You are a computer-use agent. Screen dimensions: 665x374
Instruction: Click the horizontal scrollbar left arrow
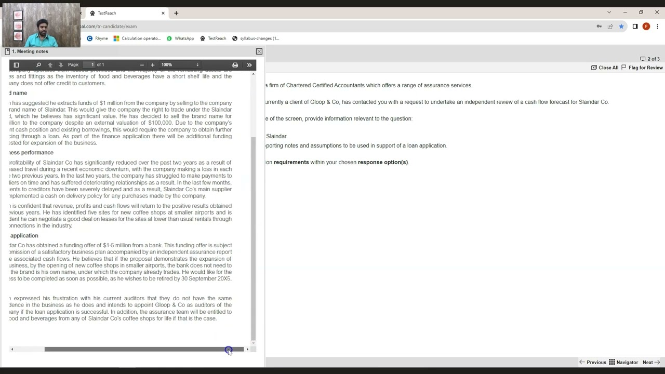point(12,349)
